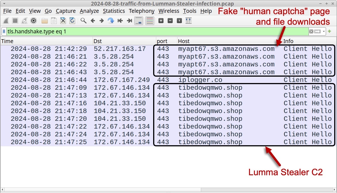Viewport: 337px width, 193px height.
Task: Open the Wireless menu
Action: coord(169,11)
